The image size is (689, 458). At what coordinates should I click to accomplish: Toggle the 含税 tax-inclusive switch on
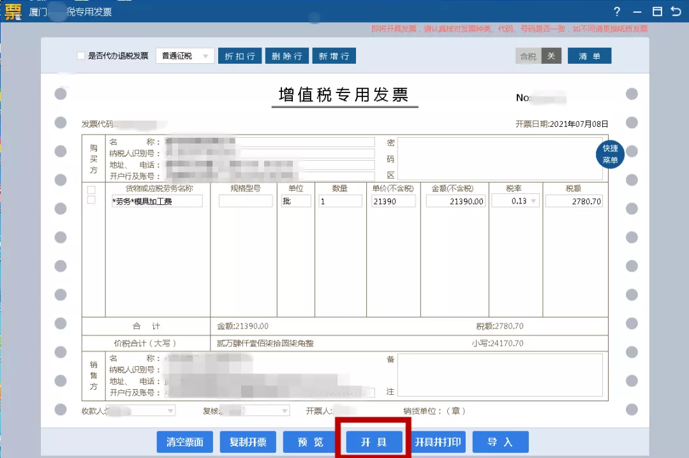[x=527, y=55]
